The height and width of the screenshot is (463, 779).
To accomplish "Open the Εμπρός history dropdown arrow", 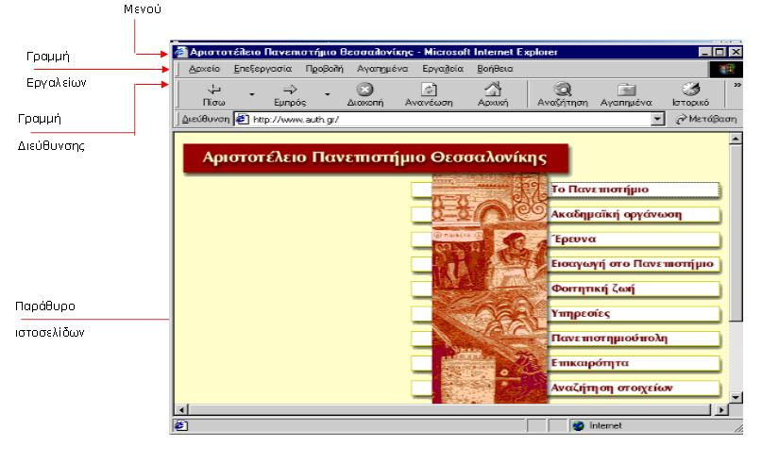I will [x=328, y=94].
